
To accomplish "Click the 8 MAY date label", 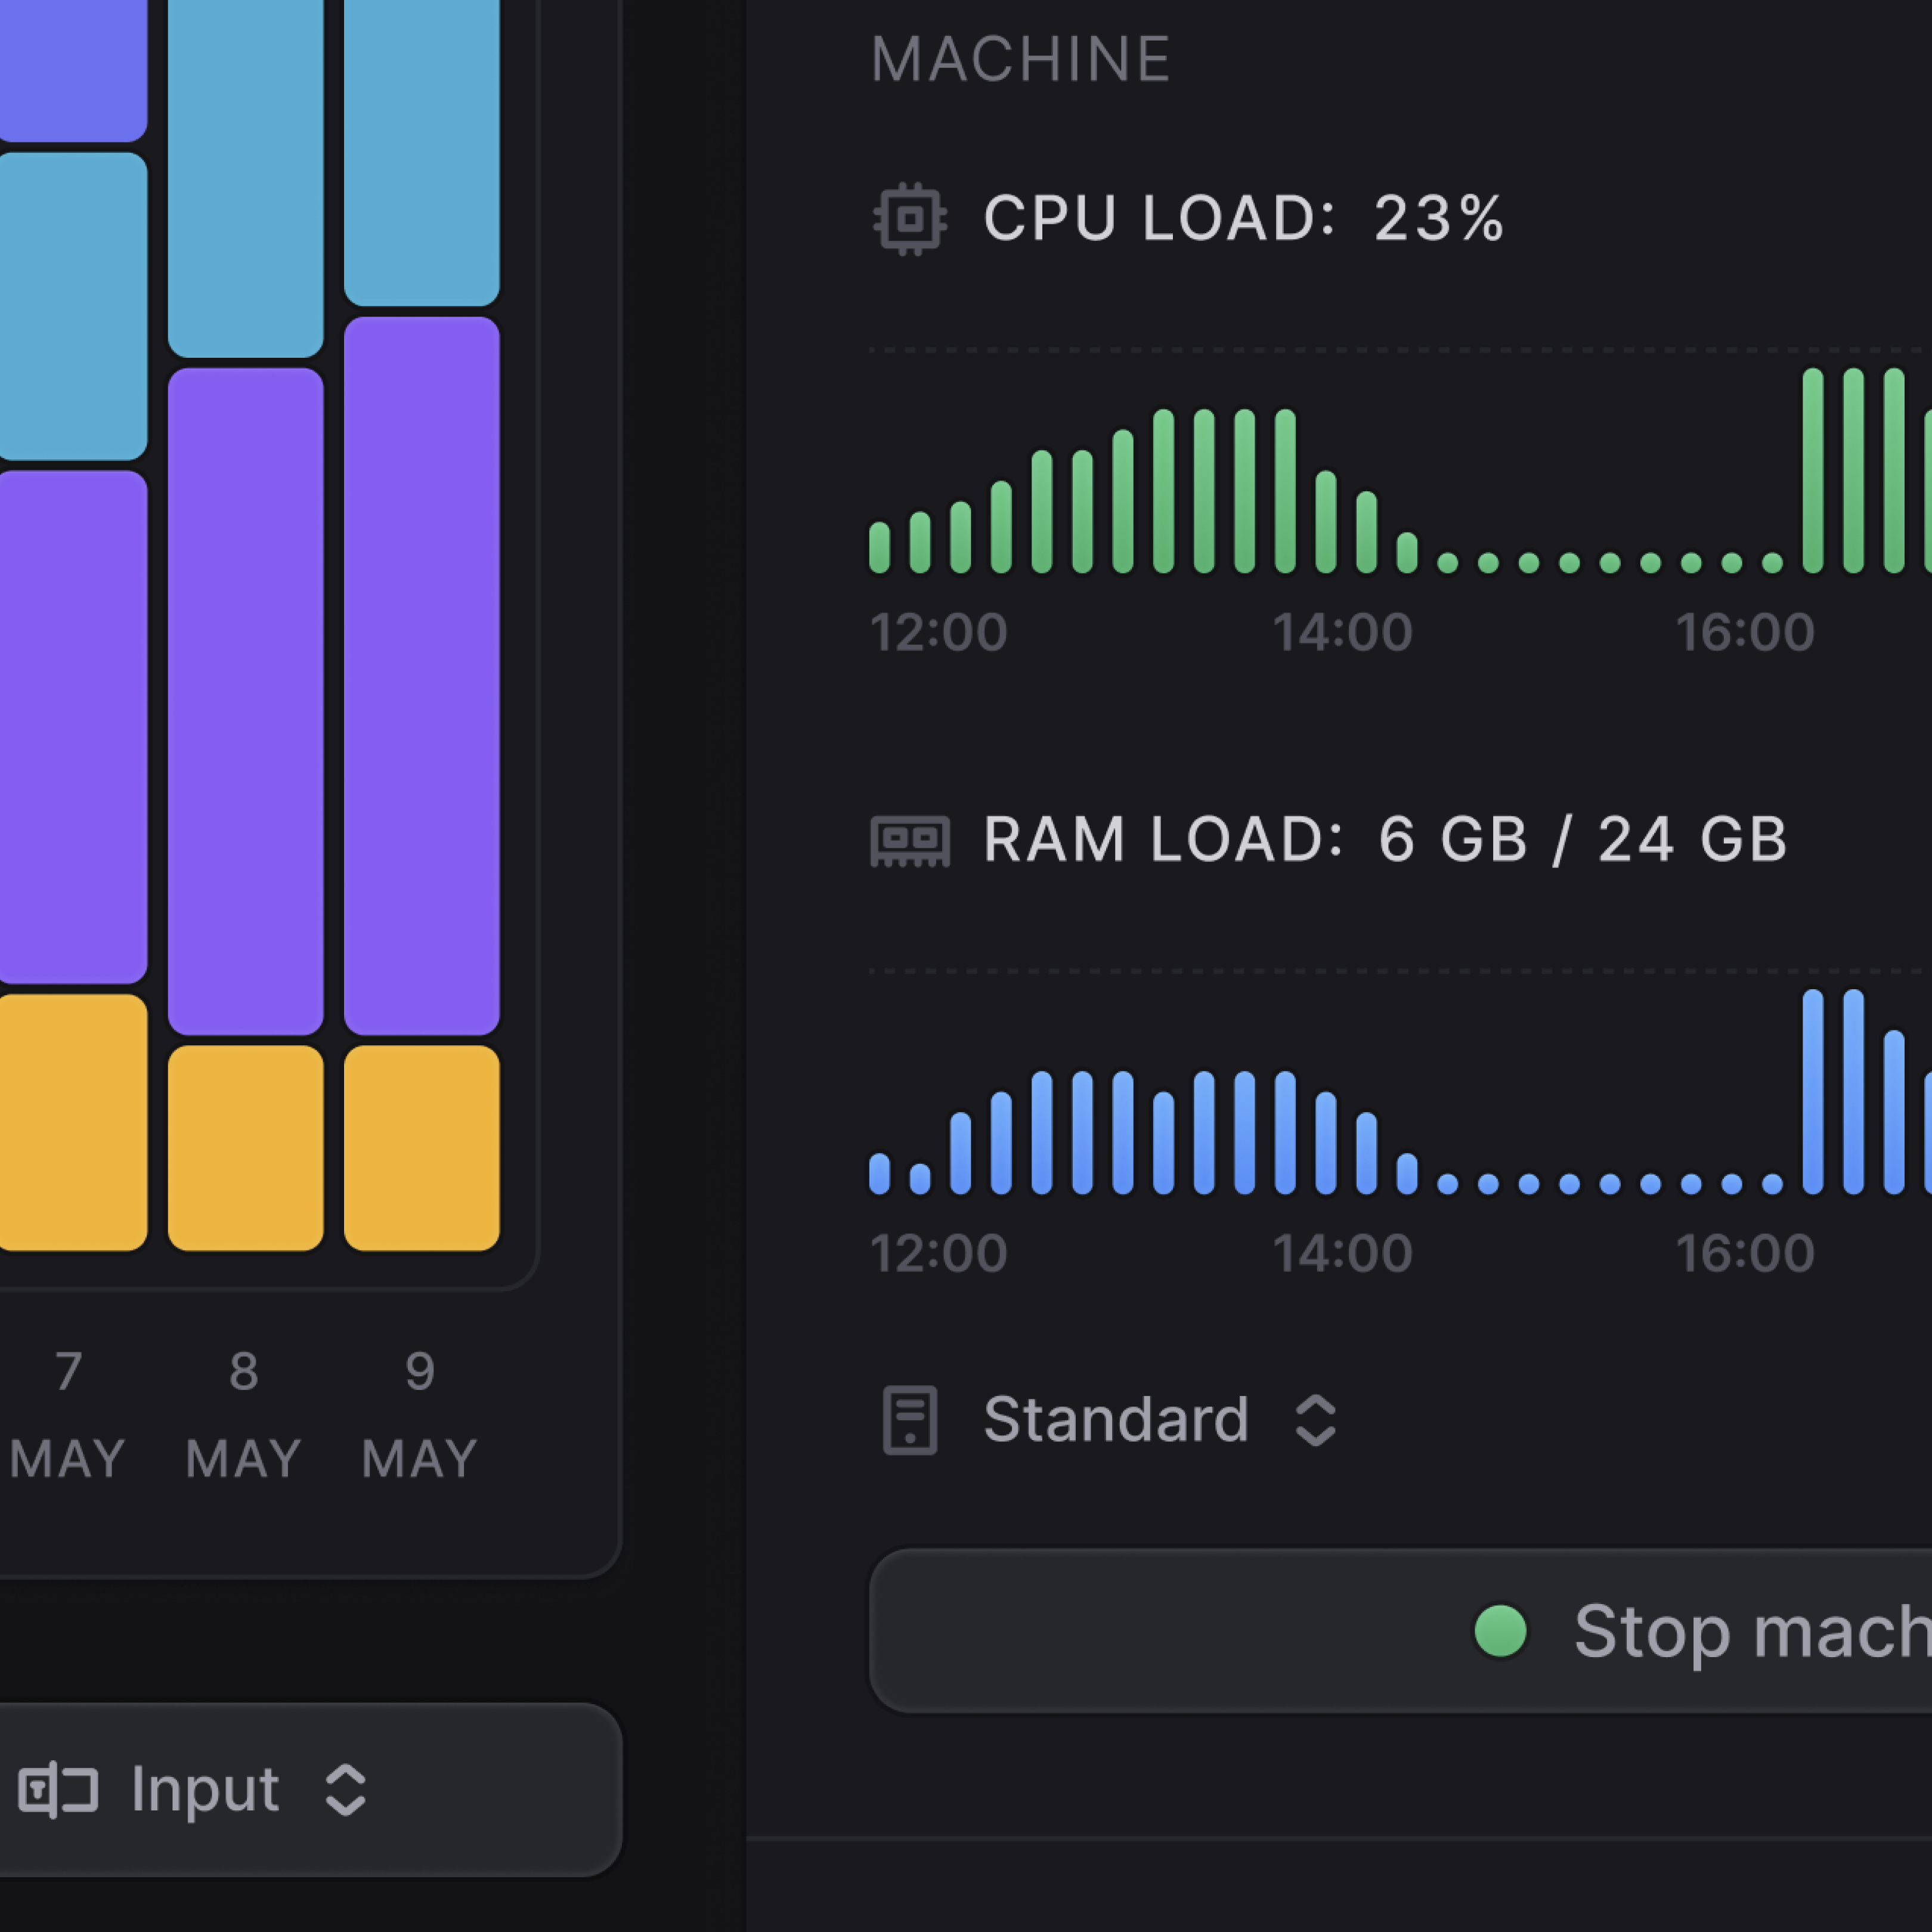I will pyautogui.click(x=243, y=1413).
